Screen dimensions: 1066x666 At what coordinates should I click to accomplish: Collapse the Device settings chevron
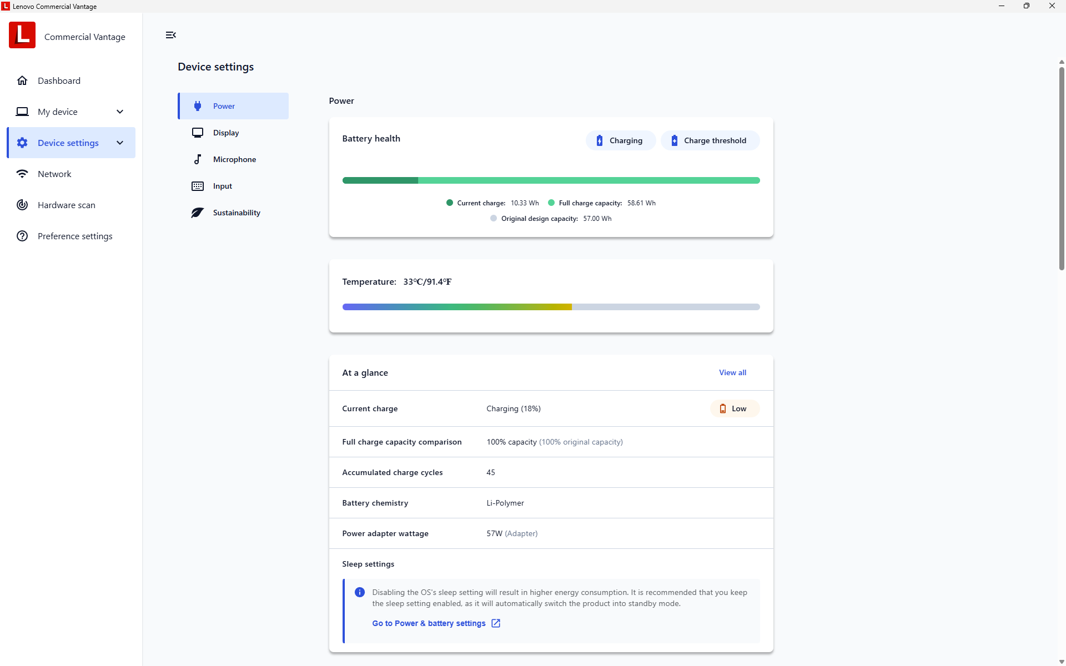(120, 143)
